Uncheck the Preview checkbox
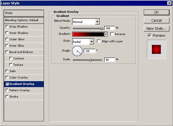Screen dimensions: 173x126 tap(149, 36)
